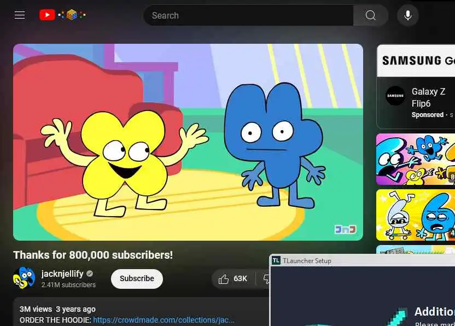Open the yellow six character recommended video

[416, 215]
